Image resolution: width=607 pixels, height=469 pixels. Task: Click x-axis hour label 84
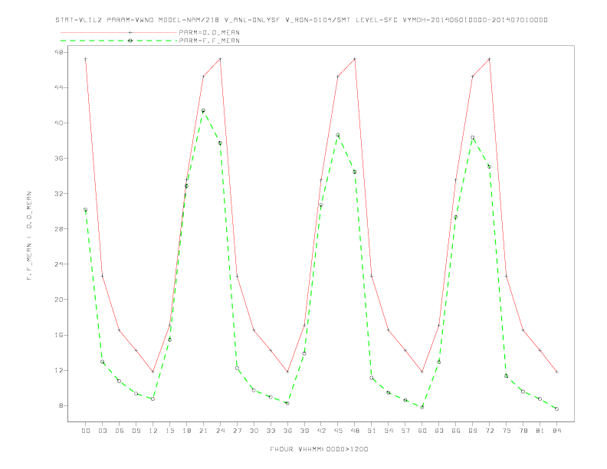coord(556,431)
